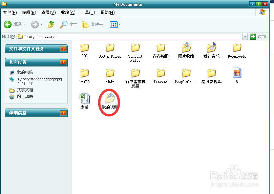Select the Tencent folder

click(161, 76)
